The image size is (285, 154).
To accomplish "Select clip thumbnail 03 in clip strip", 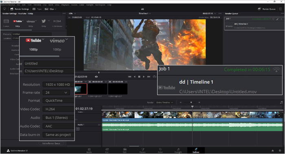I will (118, 89).
